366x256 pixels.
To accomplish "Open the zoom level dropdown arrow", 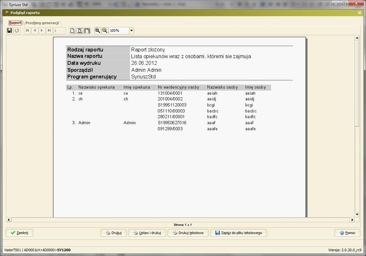I will [x=131, y=31].
